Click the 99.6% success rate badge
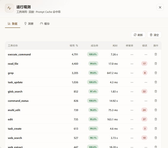The height and width of the screenshot is (148, 168). pos(93,63)
